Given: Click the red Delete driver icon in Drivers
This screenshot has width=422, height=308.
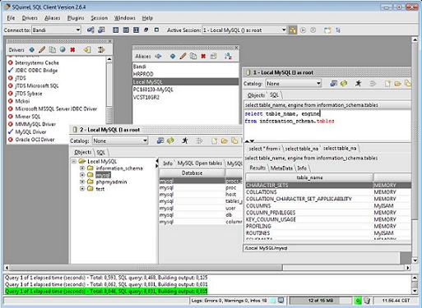Looking at the screenshot, I should point(72,50).
